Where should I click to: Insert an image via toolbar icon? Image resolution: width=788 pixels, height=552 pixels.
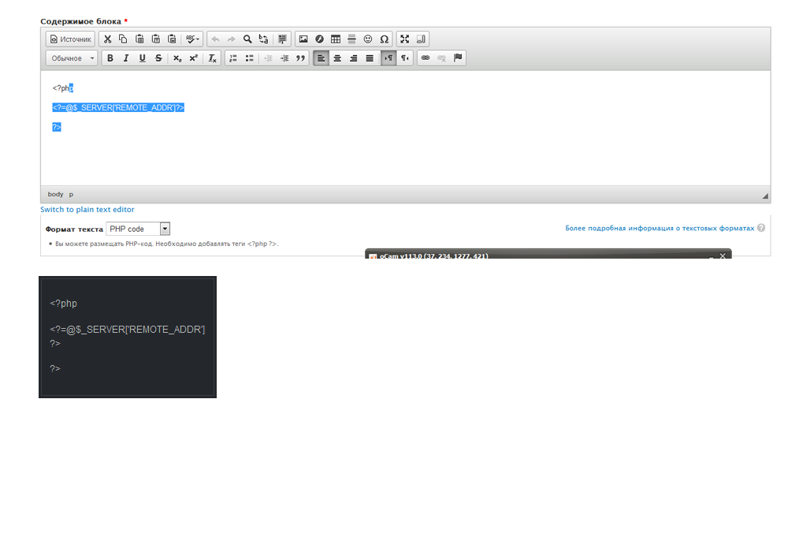[303, 39]
